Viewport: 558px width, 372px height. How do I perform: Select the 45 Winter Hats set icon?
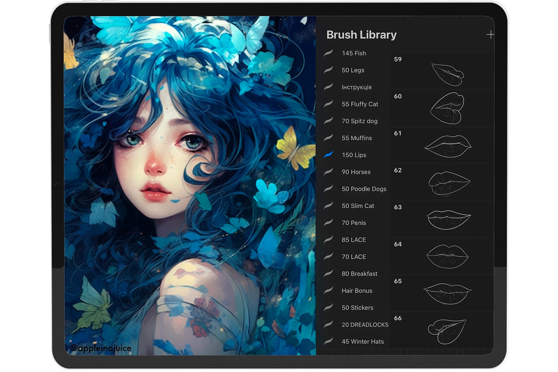329,341
